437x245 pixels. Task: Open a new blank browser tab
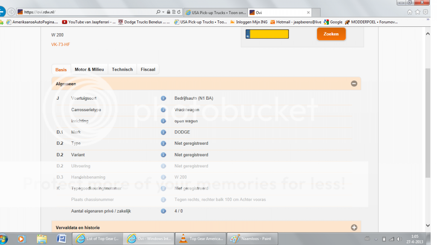pos(316,12)
